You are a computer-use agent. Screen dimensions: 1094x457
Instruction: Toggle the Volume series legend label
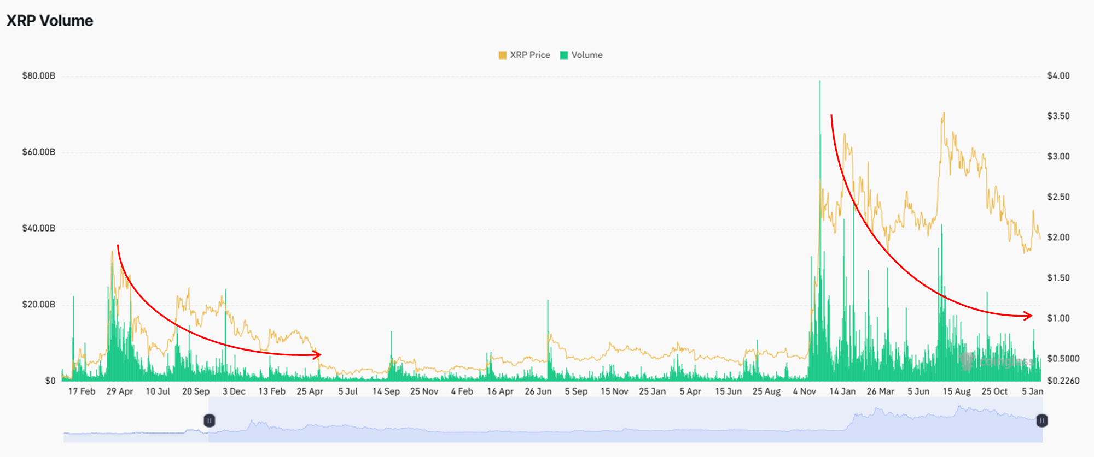pyautogui.click(x=587, y=55)
